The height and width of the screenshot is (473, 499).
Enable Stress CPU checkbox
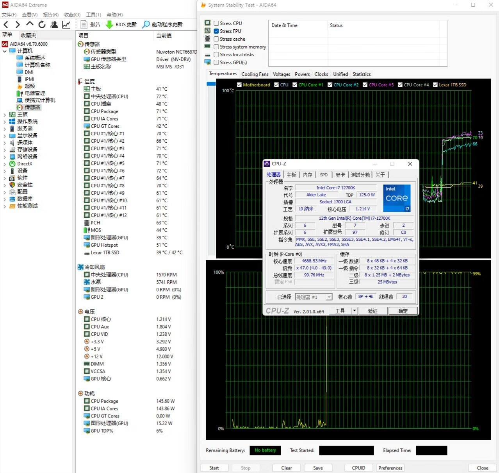point(216,23)
